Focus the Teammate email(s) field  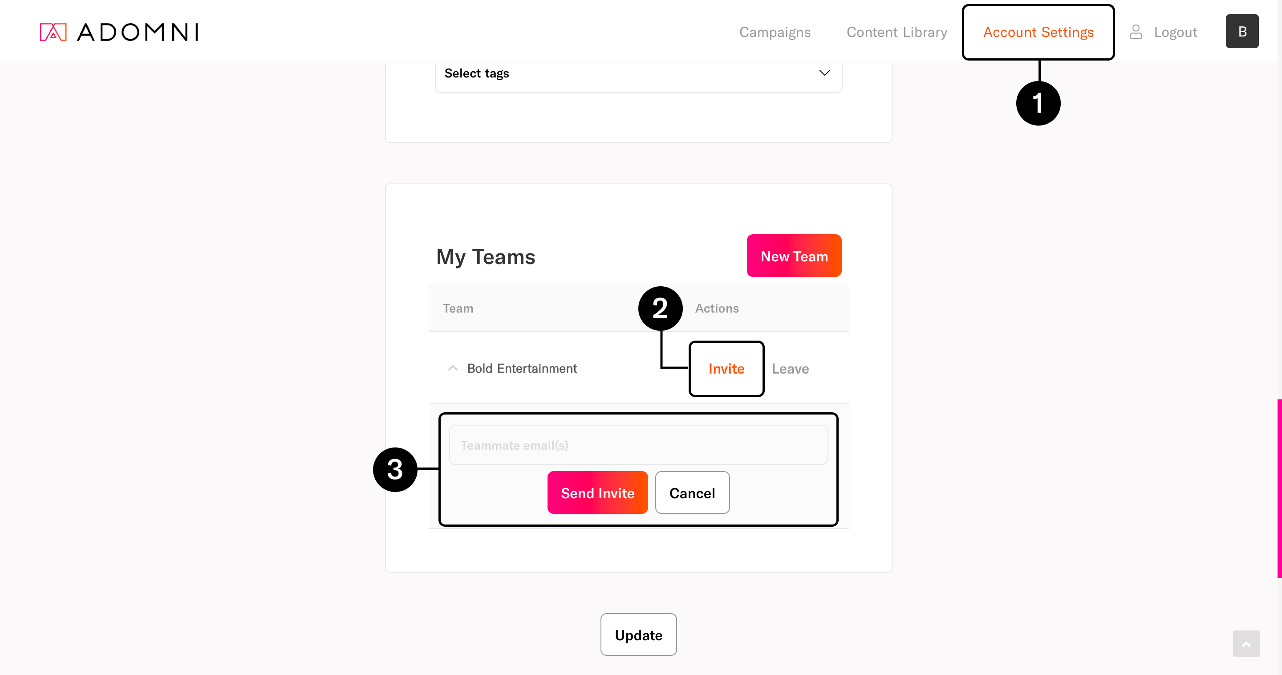pos(638,445)
